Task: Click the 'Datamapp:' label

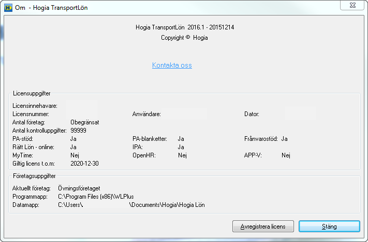Action: pos(26,205)
